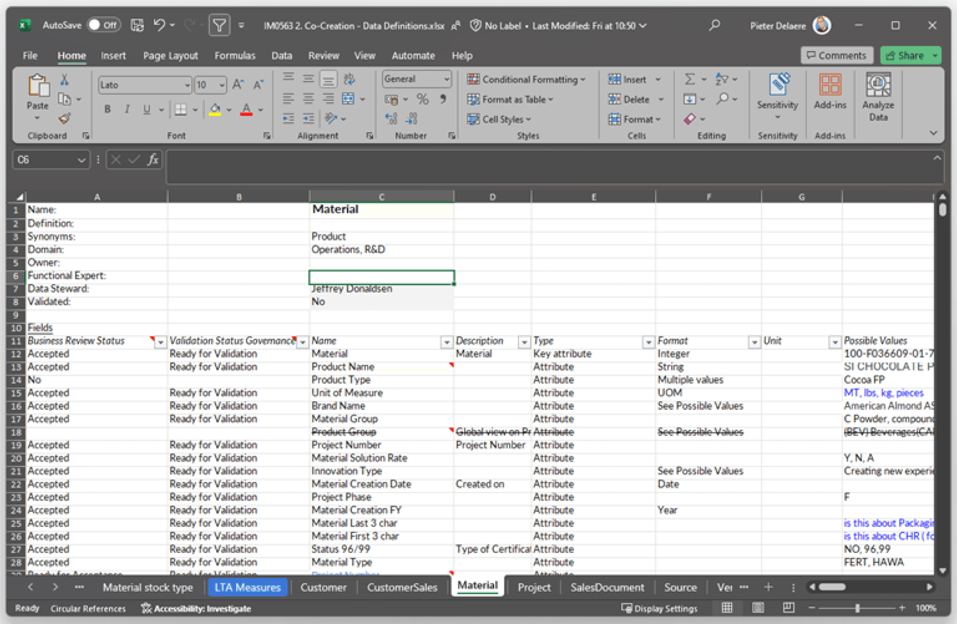Open the General number format dropdown
Screen dimensions: 957x624
tap(446, 79)
